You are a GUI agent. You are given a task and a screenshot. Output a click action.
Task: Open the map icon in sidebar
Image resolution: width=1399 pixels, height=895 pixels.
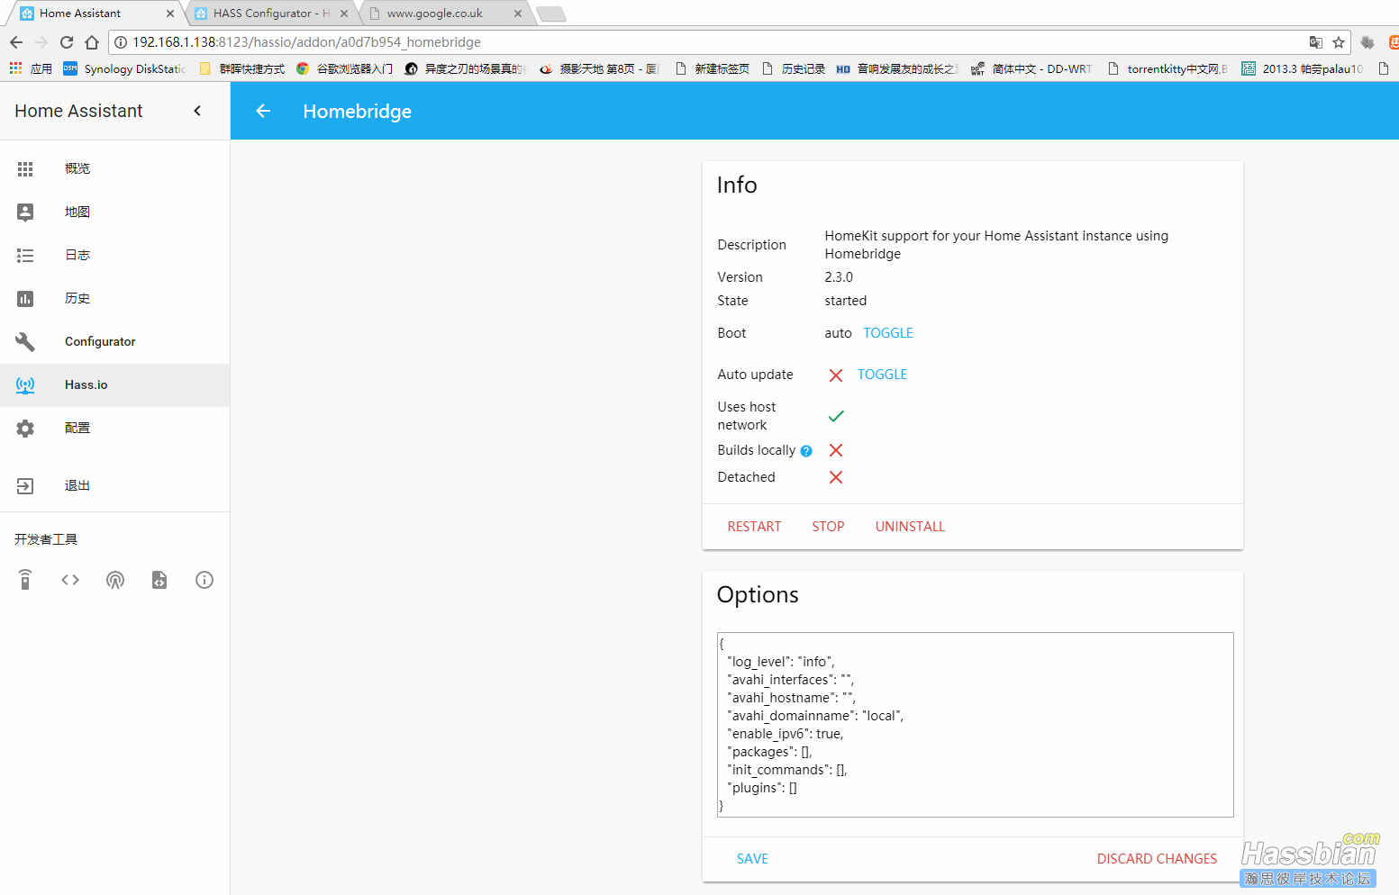(25, 212)
